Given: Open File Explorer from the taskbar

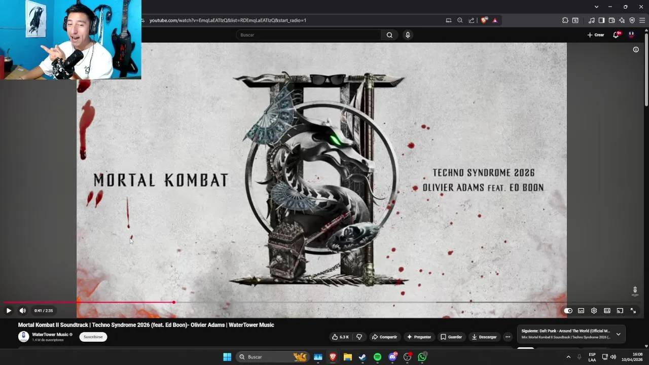Looking at the screenshot, I should coord(347,357).
